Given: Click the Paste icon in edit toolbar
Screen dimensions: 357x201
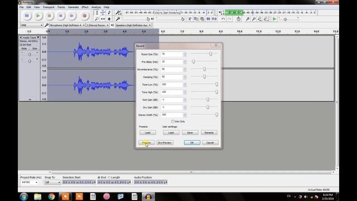Looking at the screenshot, I should pos(202,19).
